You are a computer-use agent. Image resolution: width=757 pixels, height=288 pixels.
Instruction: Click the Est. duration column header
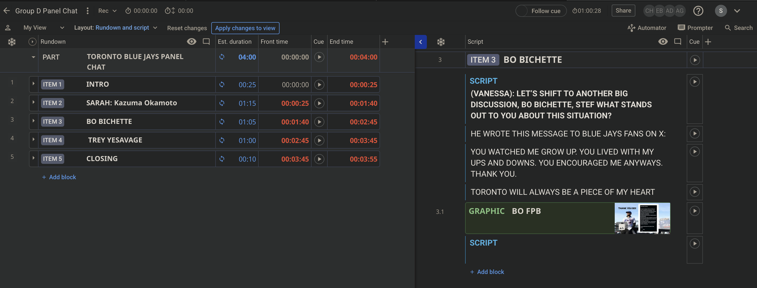pos(235,42)
